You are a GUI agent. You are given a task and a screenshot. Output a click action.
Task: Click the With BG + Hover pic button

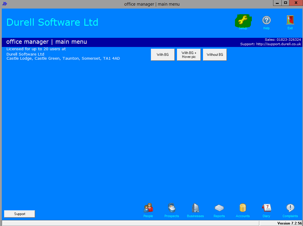tap(189, 55)
